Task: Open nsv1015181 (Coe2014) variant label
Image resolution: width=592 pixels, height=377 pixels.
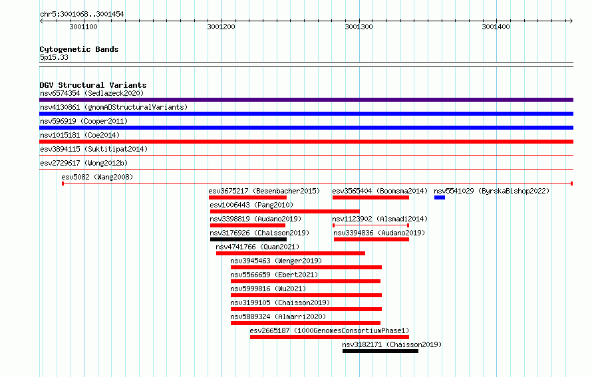Action: [x=80, y=135]
